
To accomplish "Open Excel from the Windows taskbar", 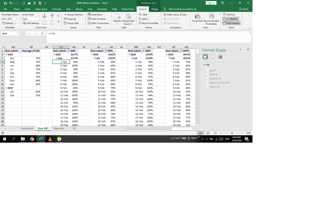I will (x=41, y=139).
